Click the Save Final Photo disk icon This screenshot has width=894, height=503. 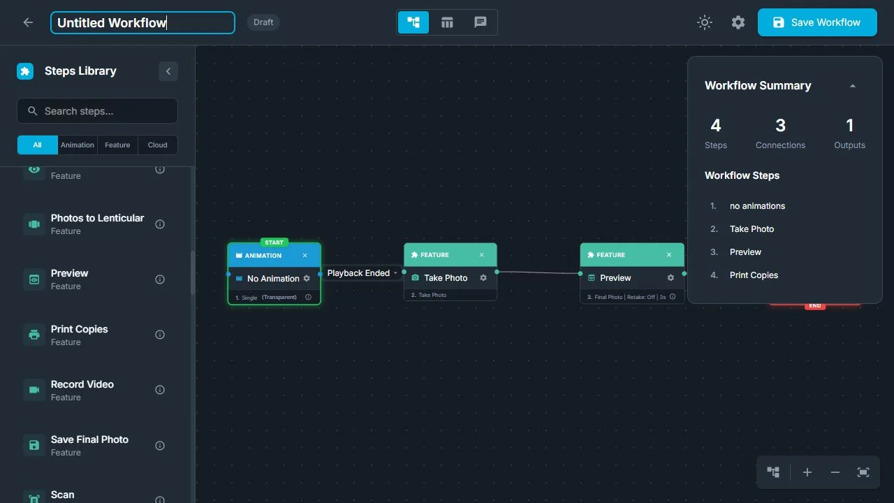coord(34,445)
